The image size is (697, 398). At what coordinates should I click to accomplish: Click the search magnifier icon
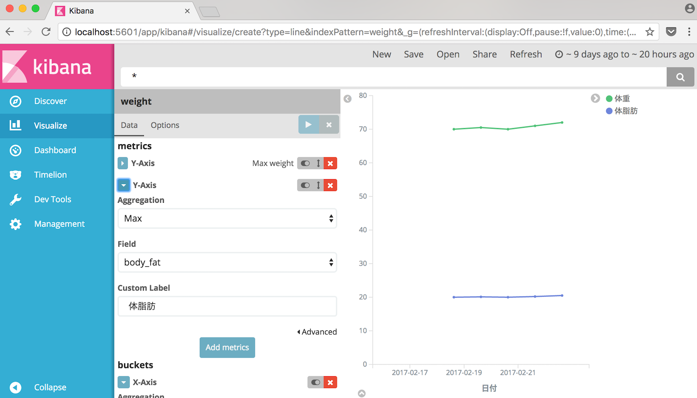coord(680,77)
